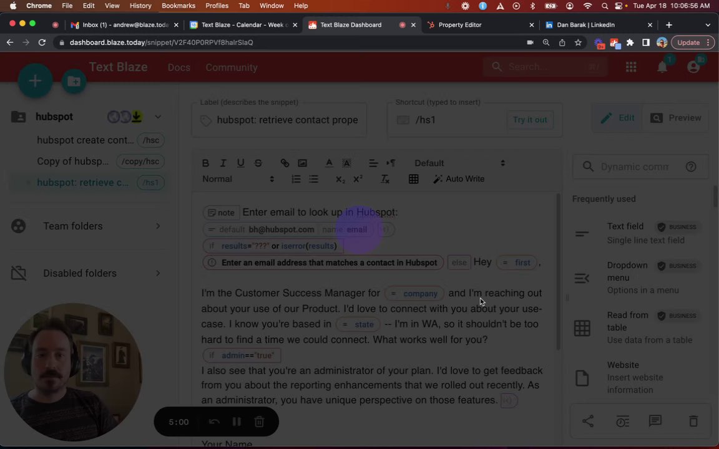Open the user account menu
Viewport: 719px width, 449px height.
click(693, 67)
